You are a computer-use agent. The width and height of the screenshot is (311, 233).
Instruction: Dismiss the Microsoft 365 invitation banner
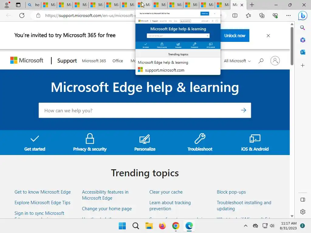(x=268, y=36)
